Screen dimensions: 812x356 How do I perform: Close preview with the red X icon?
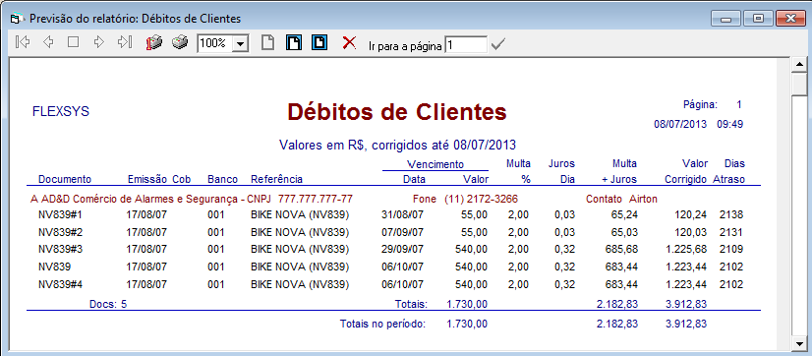click(350, 42)
